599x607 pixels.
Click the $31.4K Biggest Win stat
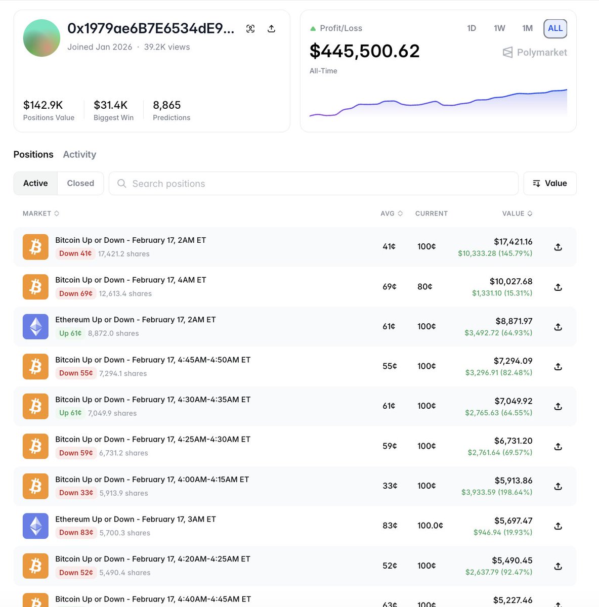(x=114, y=110)
